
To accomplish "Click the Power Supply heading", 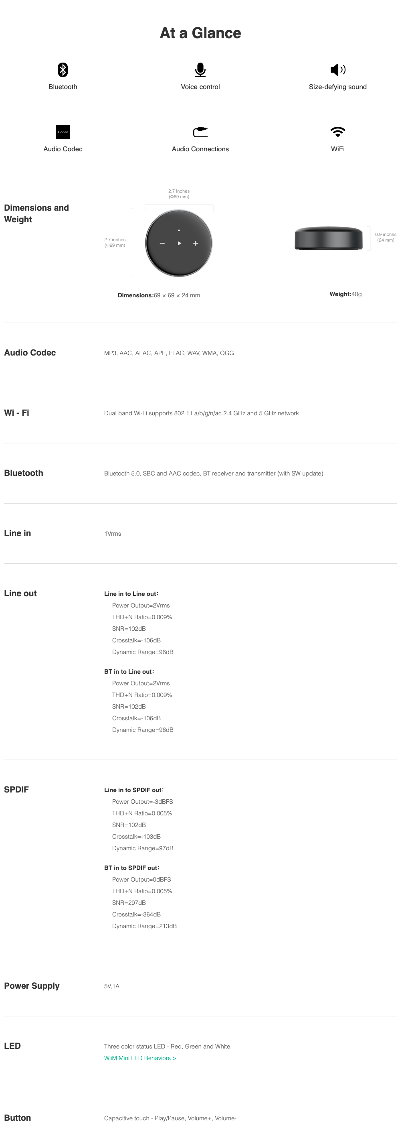I will pyautogui.click(x=32, y=986).
